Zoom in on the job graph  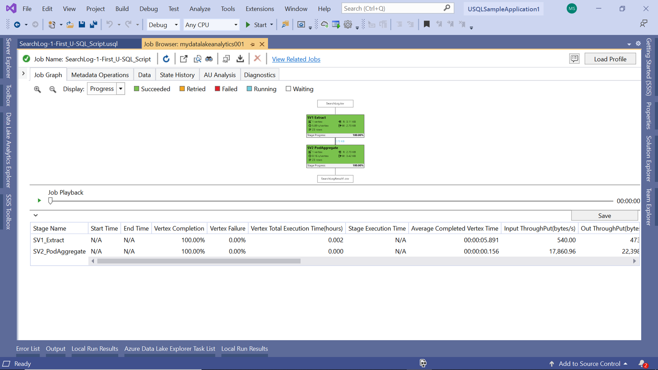coord(38,89)
